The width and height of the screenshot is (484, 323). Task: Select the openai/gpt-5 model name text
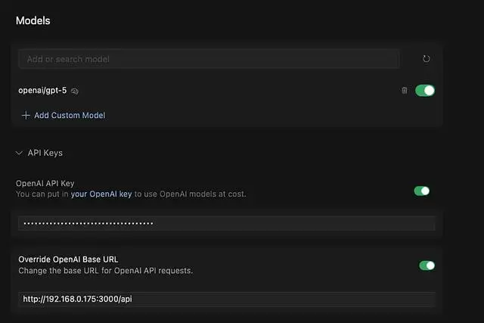(x=42, y=91)
